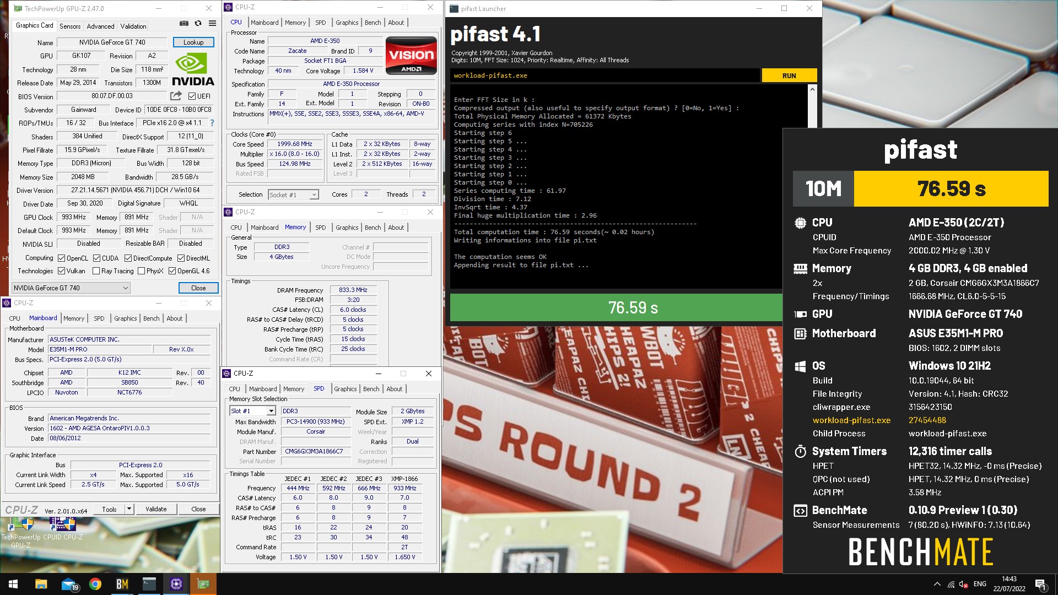Show hidden system tray icons

tap(937, 584)
